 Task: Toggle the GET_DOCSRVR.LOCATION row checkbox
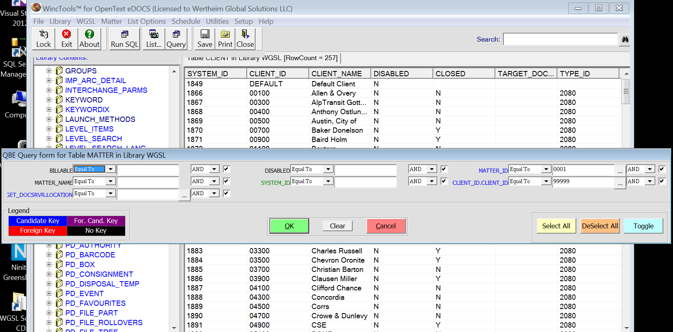[x=226, y=193]
